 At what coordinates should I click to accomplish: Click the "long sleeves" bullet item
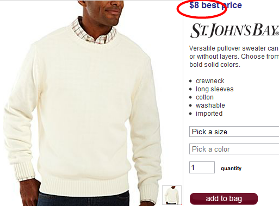click(x=215, y=89)
